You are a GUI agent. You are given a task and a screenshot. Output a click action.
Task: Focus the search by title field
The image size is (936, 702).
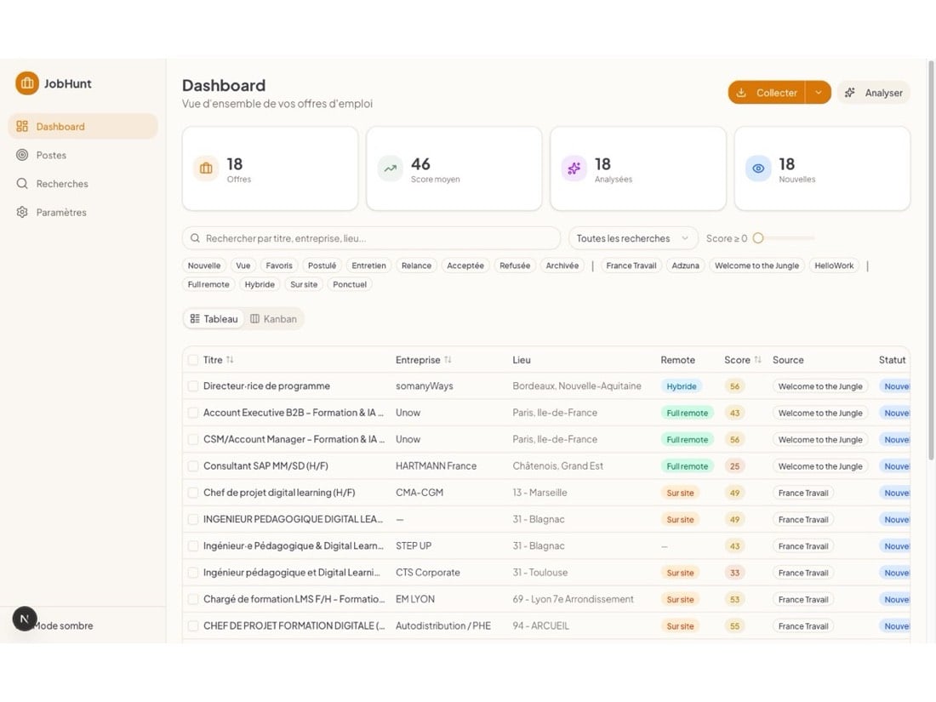tap(371, 238)
